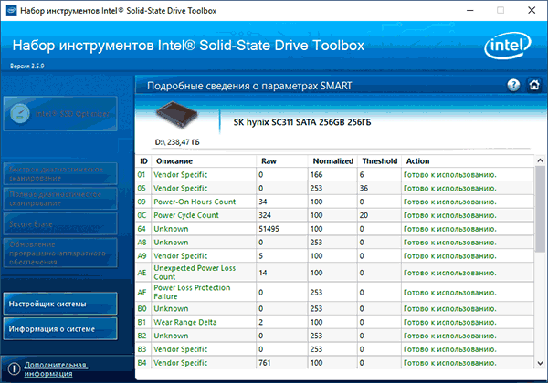Click raw value 761
This screenshot has width=548, height=383.
pyautogui.click(x=265, y=363)
